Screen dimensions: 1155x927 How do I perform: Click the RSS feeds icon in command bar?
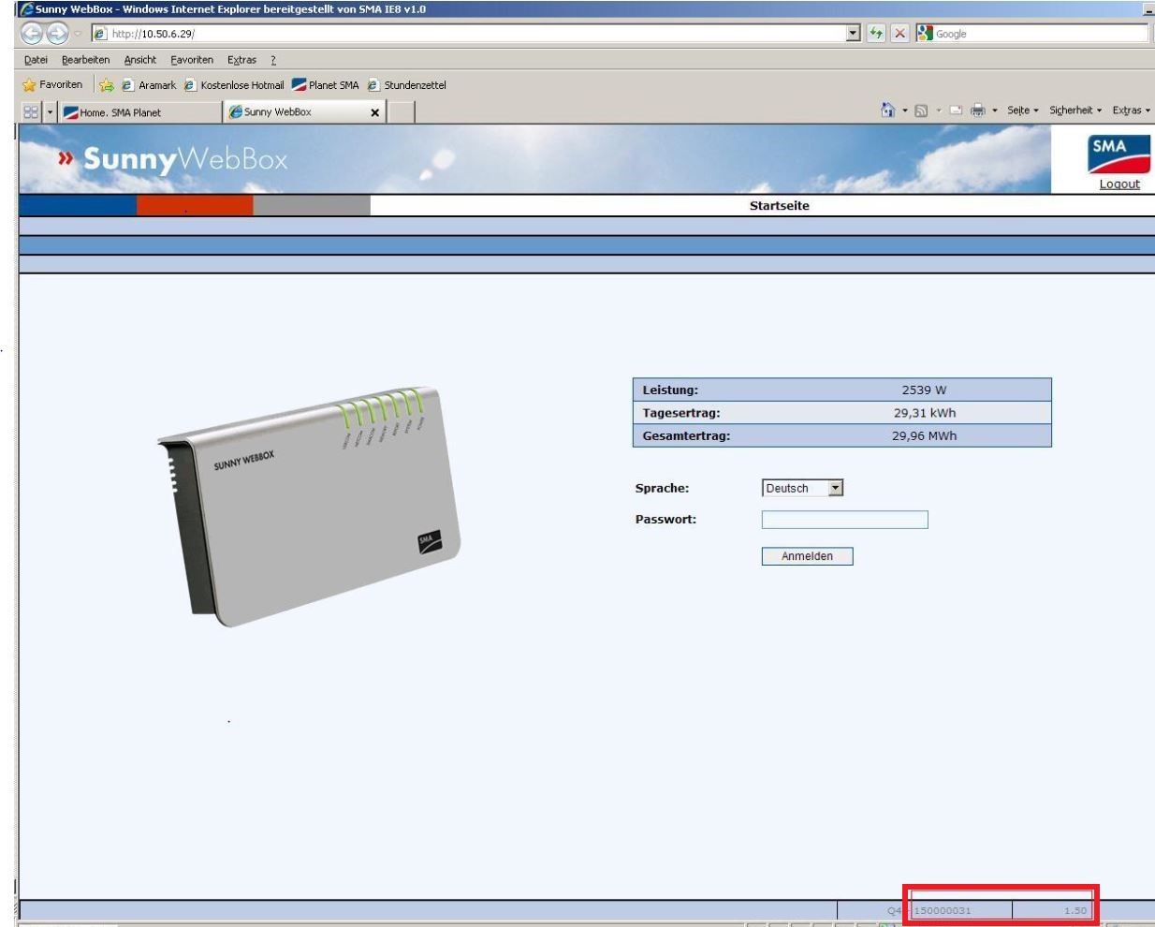(920, 110)
